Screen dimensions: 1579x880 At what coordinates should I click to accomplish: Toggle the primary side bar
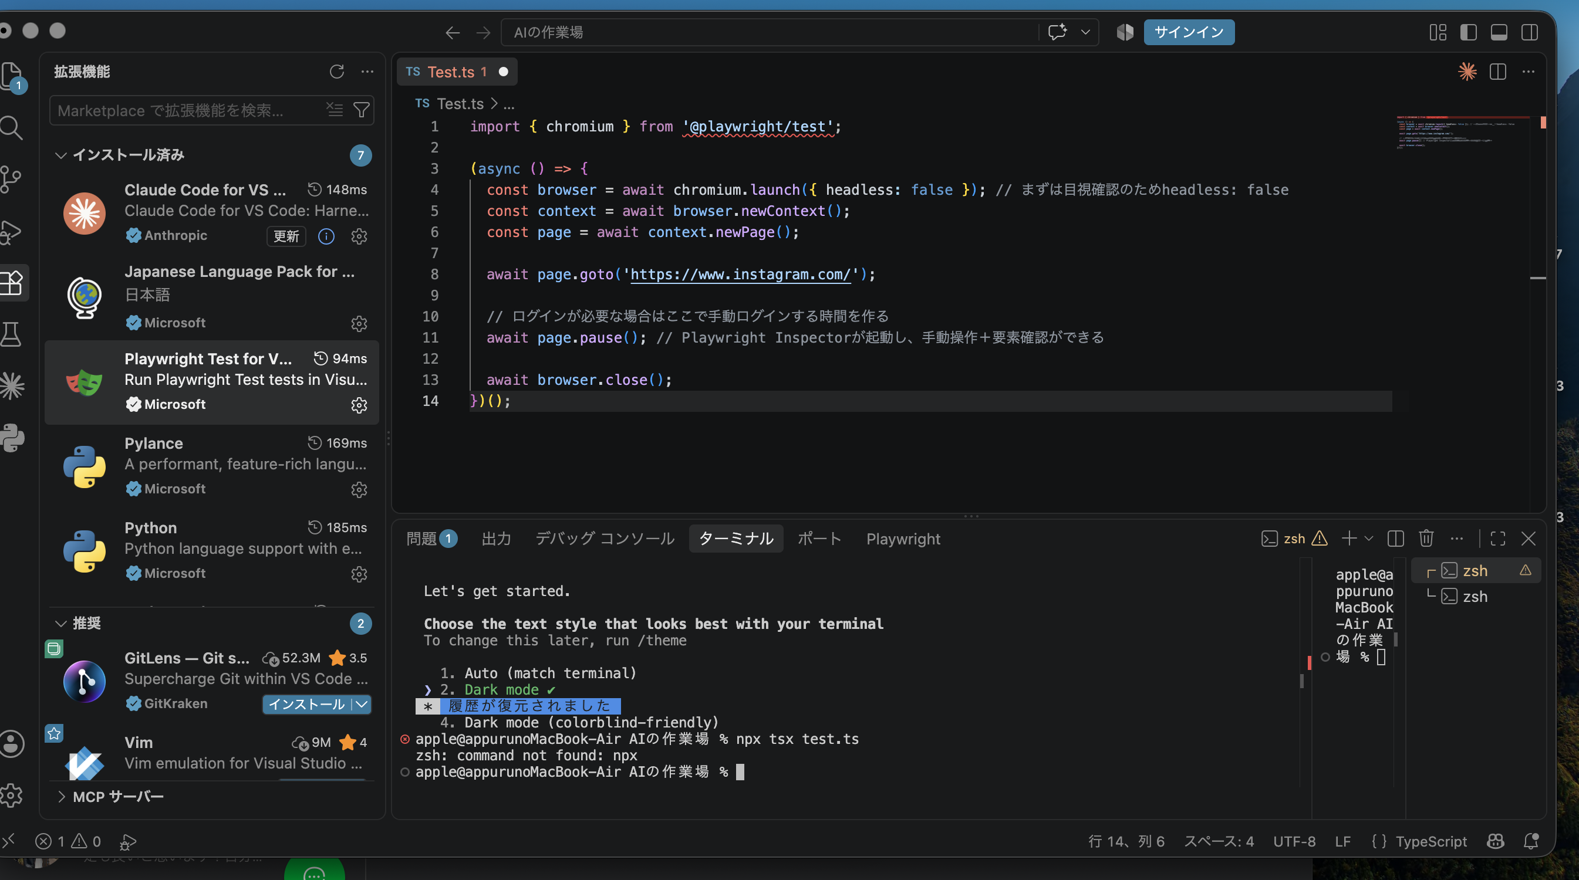click(1469, 32)
